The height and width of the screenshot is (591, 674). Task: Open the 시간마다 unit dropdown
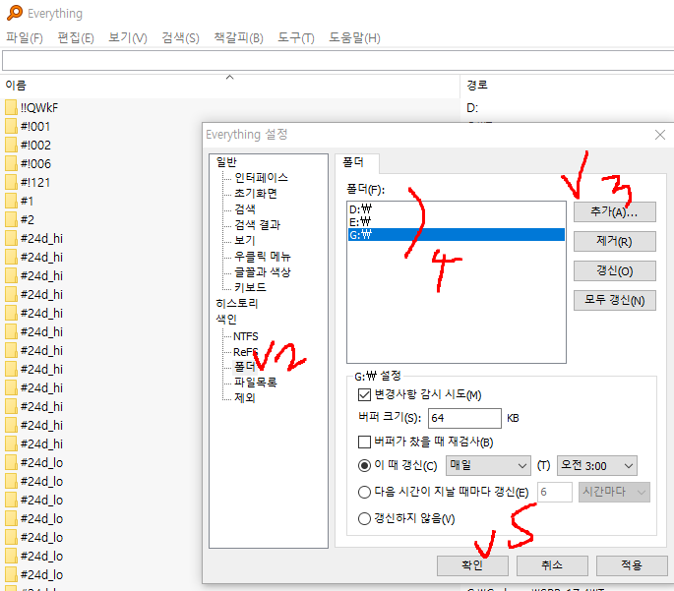click(x=614, y=493)
